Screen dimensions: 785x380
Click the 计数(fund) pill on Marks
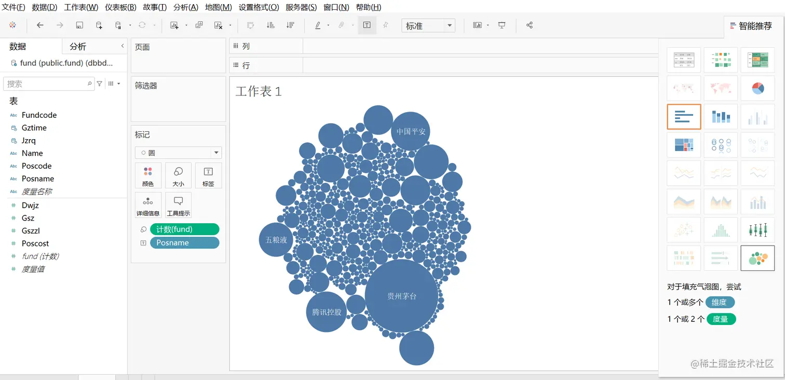(x=185, y=229)
